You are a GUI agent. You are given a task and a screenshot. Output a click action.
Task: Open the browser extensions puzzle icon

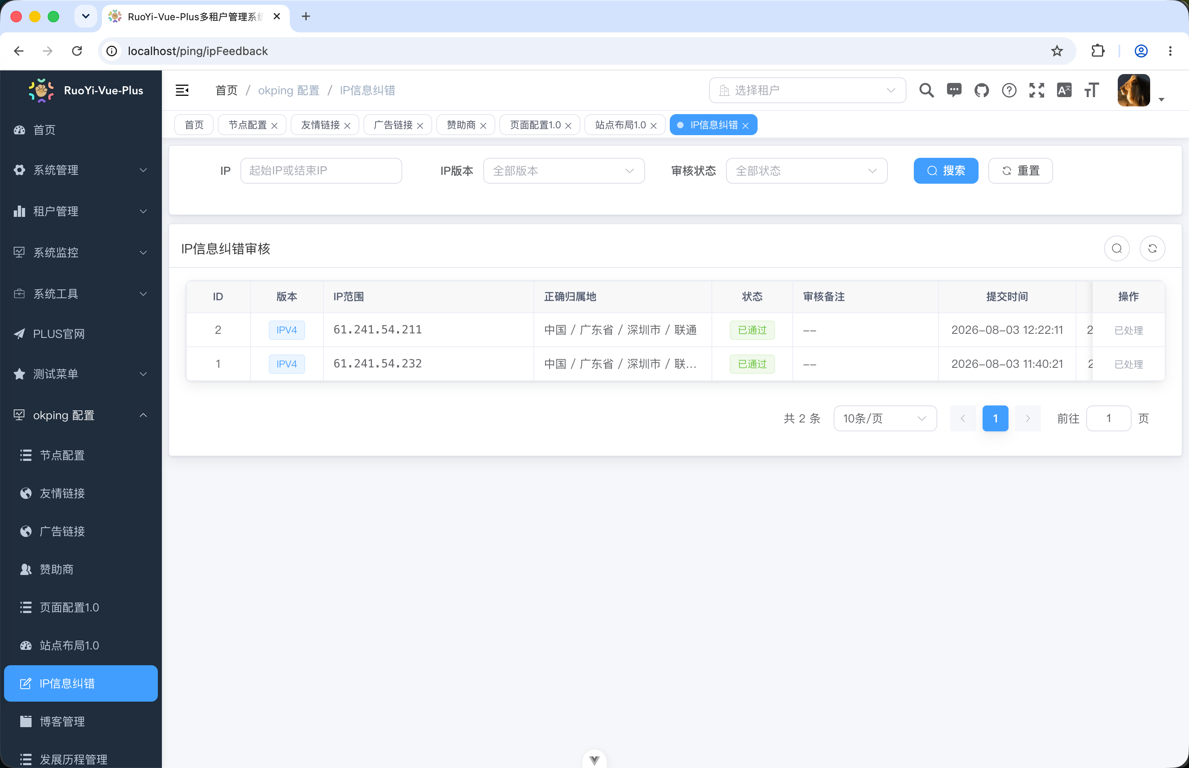(1098, 51)
